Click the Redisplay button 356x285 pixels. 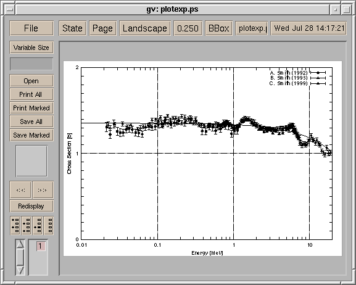tap(31, 206)
